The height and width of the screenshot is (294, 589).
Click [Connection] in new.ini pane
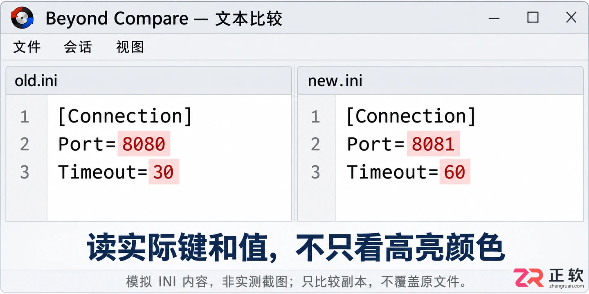coord(411,116)
